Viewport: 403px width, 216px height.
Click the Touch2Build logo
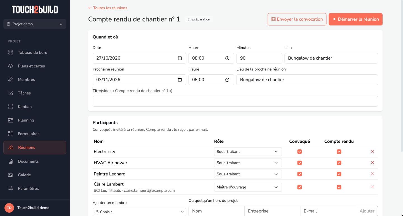click(35, 10)
